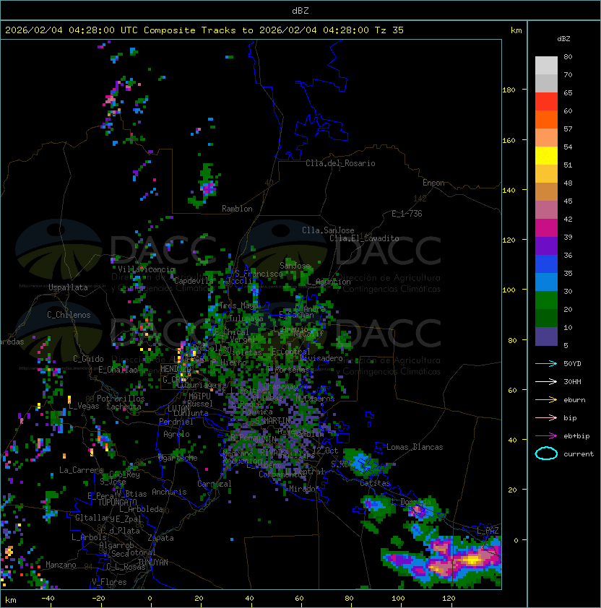Pick the bright yellow swatch in dBZ legend
The height and width of the screenshot is (608, 601).
point(546,155)
